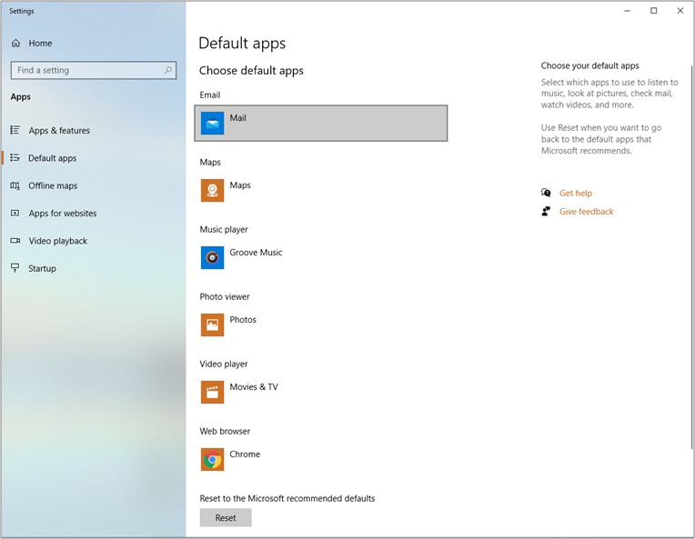Screen dimensions: 695x539
Task: Click the Maps app icon
Action: (x=212, y=191)
